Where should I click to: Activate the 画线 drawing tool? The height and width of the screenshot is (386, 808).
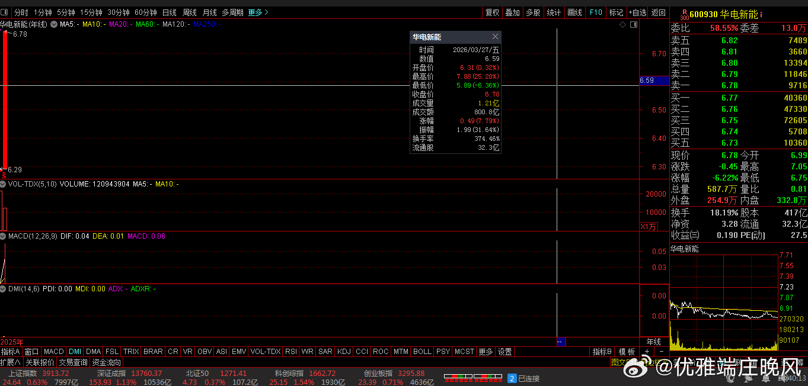[x=574, y=12]
